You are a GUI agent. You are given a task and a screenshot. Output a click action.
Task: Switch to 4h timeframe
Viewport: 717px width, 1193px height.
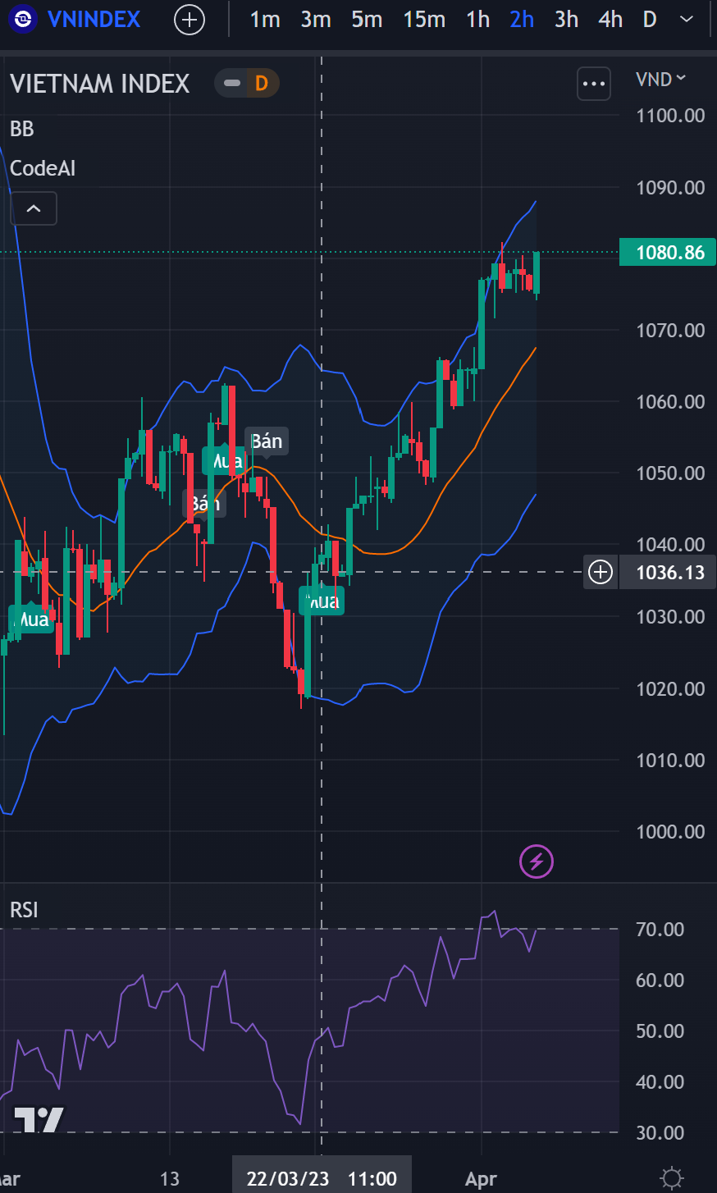pos(610,19)
